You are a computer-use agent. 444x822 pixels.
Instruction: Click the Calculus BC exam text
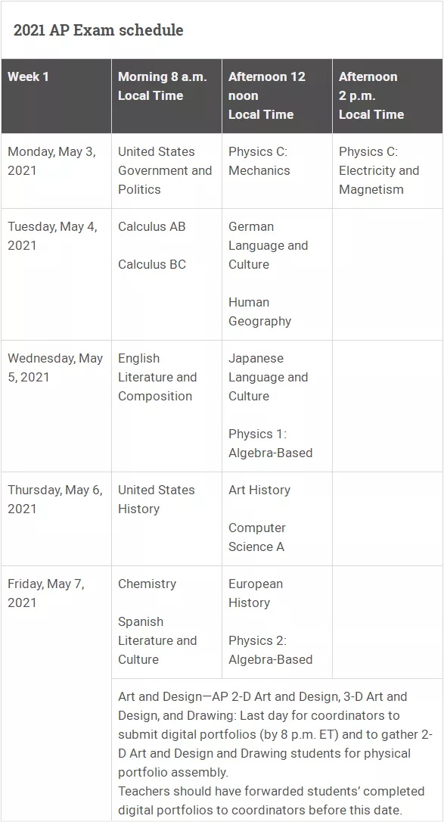[x=152, y=264]
